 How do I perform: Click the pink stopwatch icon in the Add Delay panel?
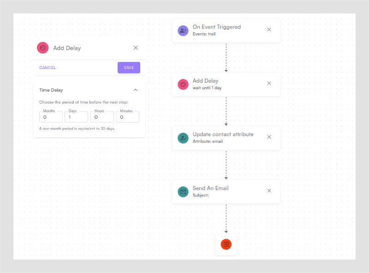pos(43,47)
